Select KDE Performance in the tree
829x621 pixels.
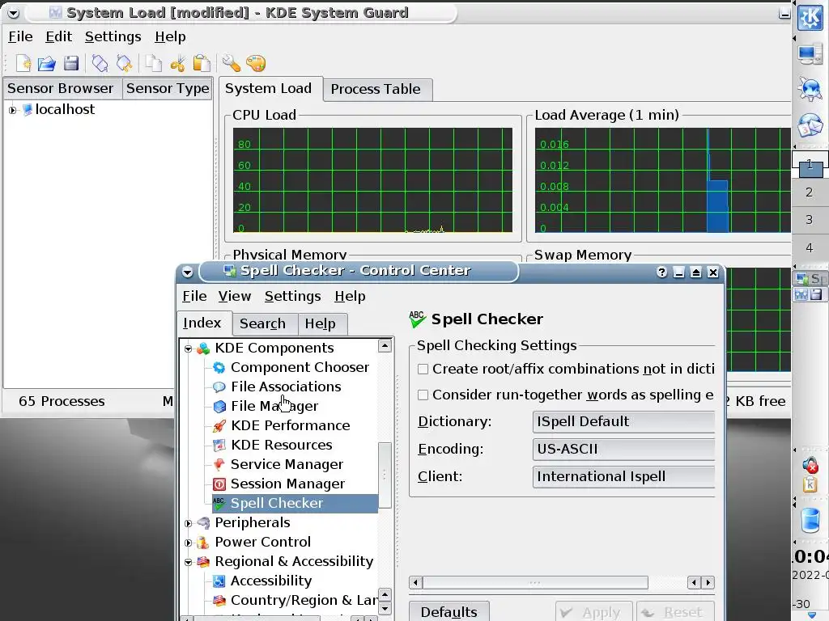tap(291, 425)
